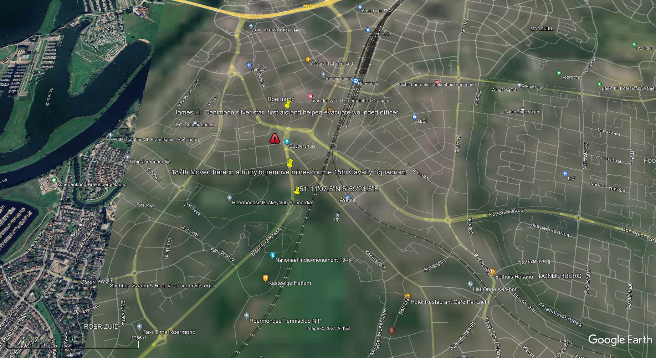Select the Kleindierenparadijs place marker
Screen dimensions: 656x358
tap(128, 157)
